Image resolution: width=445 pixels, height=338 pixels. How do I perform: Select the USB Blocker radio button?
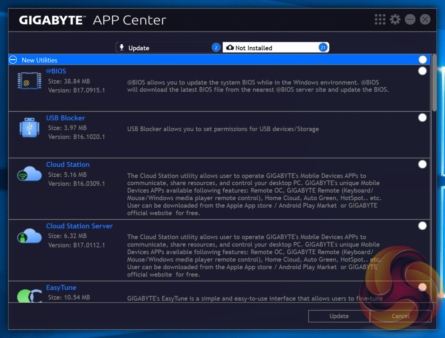(x=422, y=118)
